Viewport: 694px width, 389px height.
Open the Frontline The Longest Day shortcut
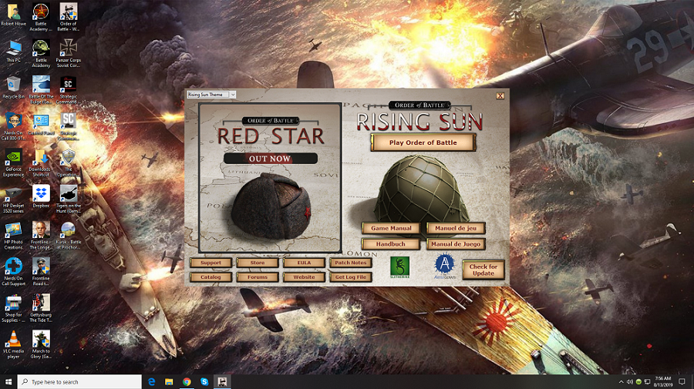(x=41, y=236)
